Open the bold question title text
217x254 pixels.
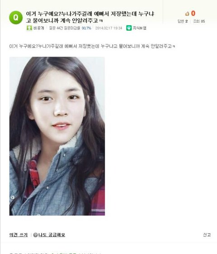[90, 17]
